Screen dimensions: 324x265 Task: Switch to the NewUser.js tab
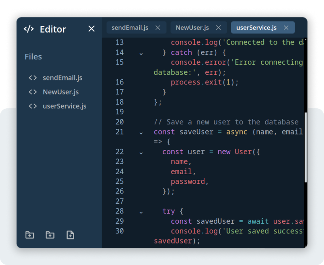point(192,27)
